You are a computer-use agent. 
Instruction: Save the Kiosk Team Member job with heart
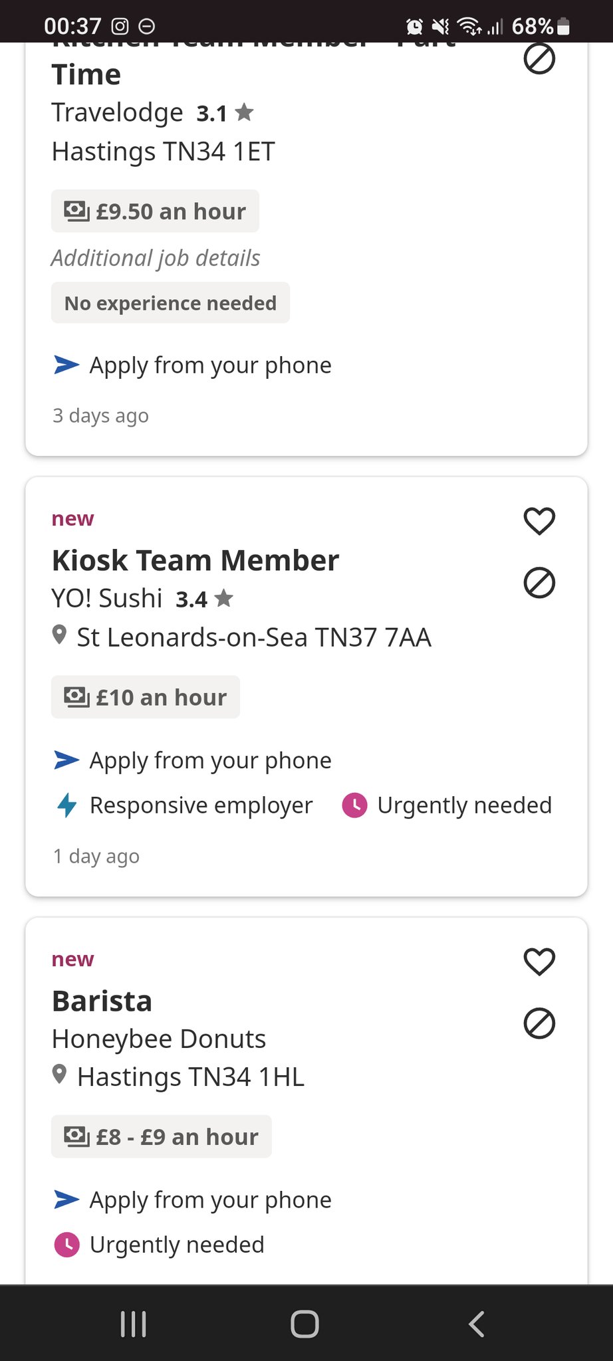pos(539,521)
